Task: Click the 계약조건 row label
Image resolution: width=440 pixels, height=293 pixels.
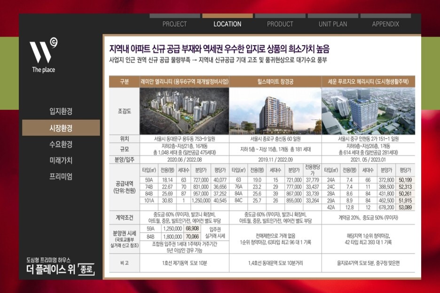Action: tap(124, 217)
